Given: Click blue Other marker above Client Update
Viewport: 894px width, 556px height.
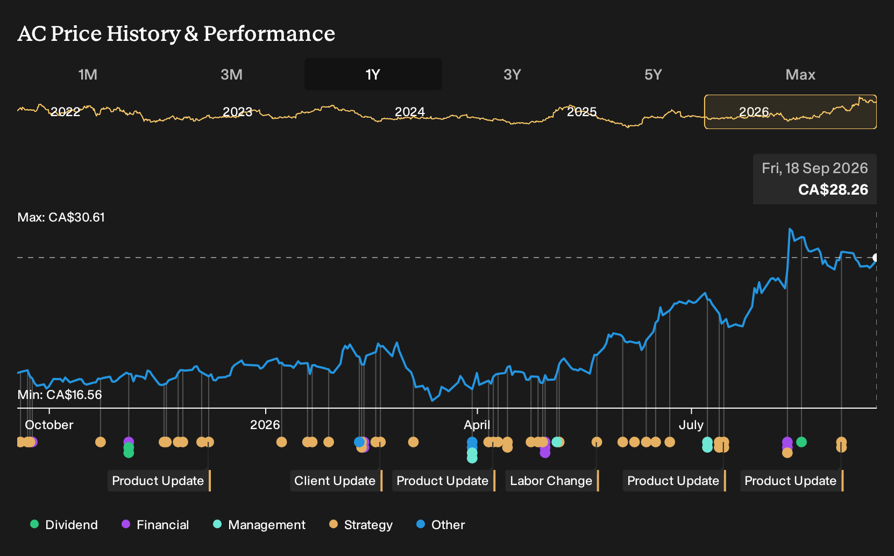Looking at the screenshot, I should click(359, 442).
